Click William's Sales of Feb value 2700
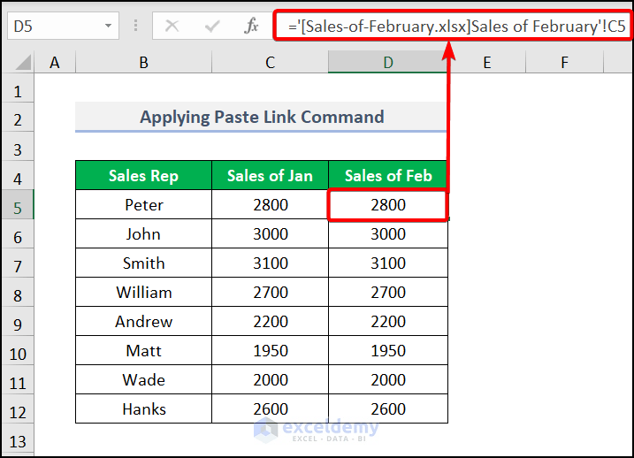Viewport: 634px width, 458px height. 388,292
